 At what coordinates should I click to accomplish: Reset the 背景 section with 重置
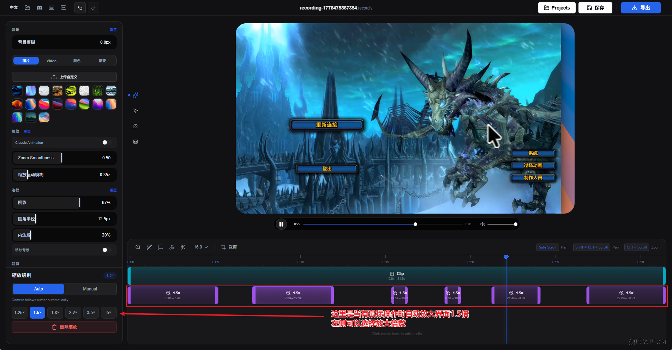(113, 30)
